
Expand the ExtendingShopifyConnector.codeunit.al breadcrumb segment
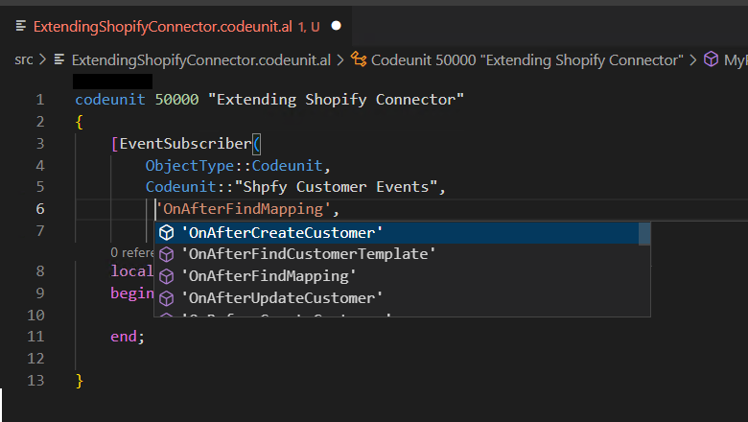tap(200, 59)
